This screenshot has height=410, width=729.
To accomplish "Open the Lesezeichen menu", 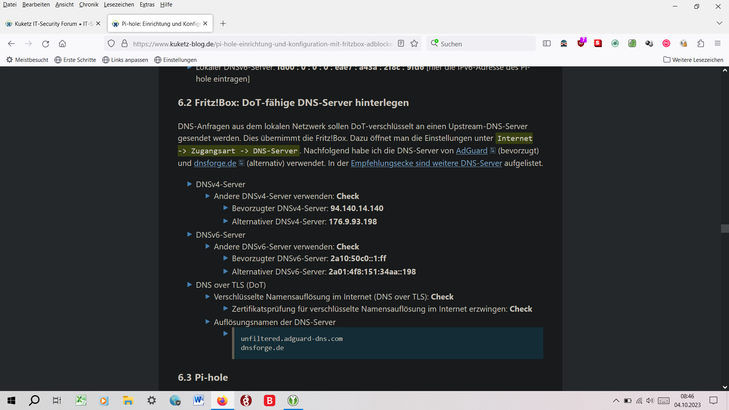I will tap(118, 5).
